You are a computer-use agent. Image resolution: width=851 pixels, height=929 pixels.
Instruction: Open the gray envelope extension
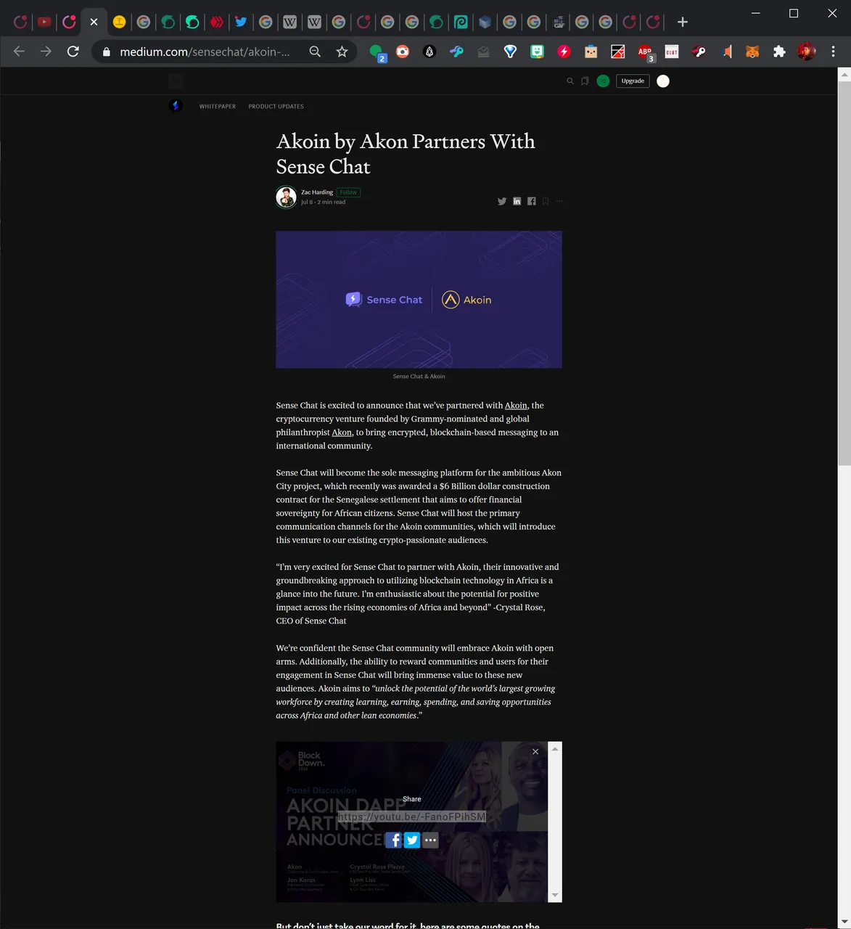[x=483, y=52]
